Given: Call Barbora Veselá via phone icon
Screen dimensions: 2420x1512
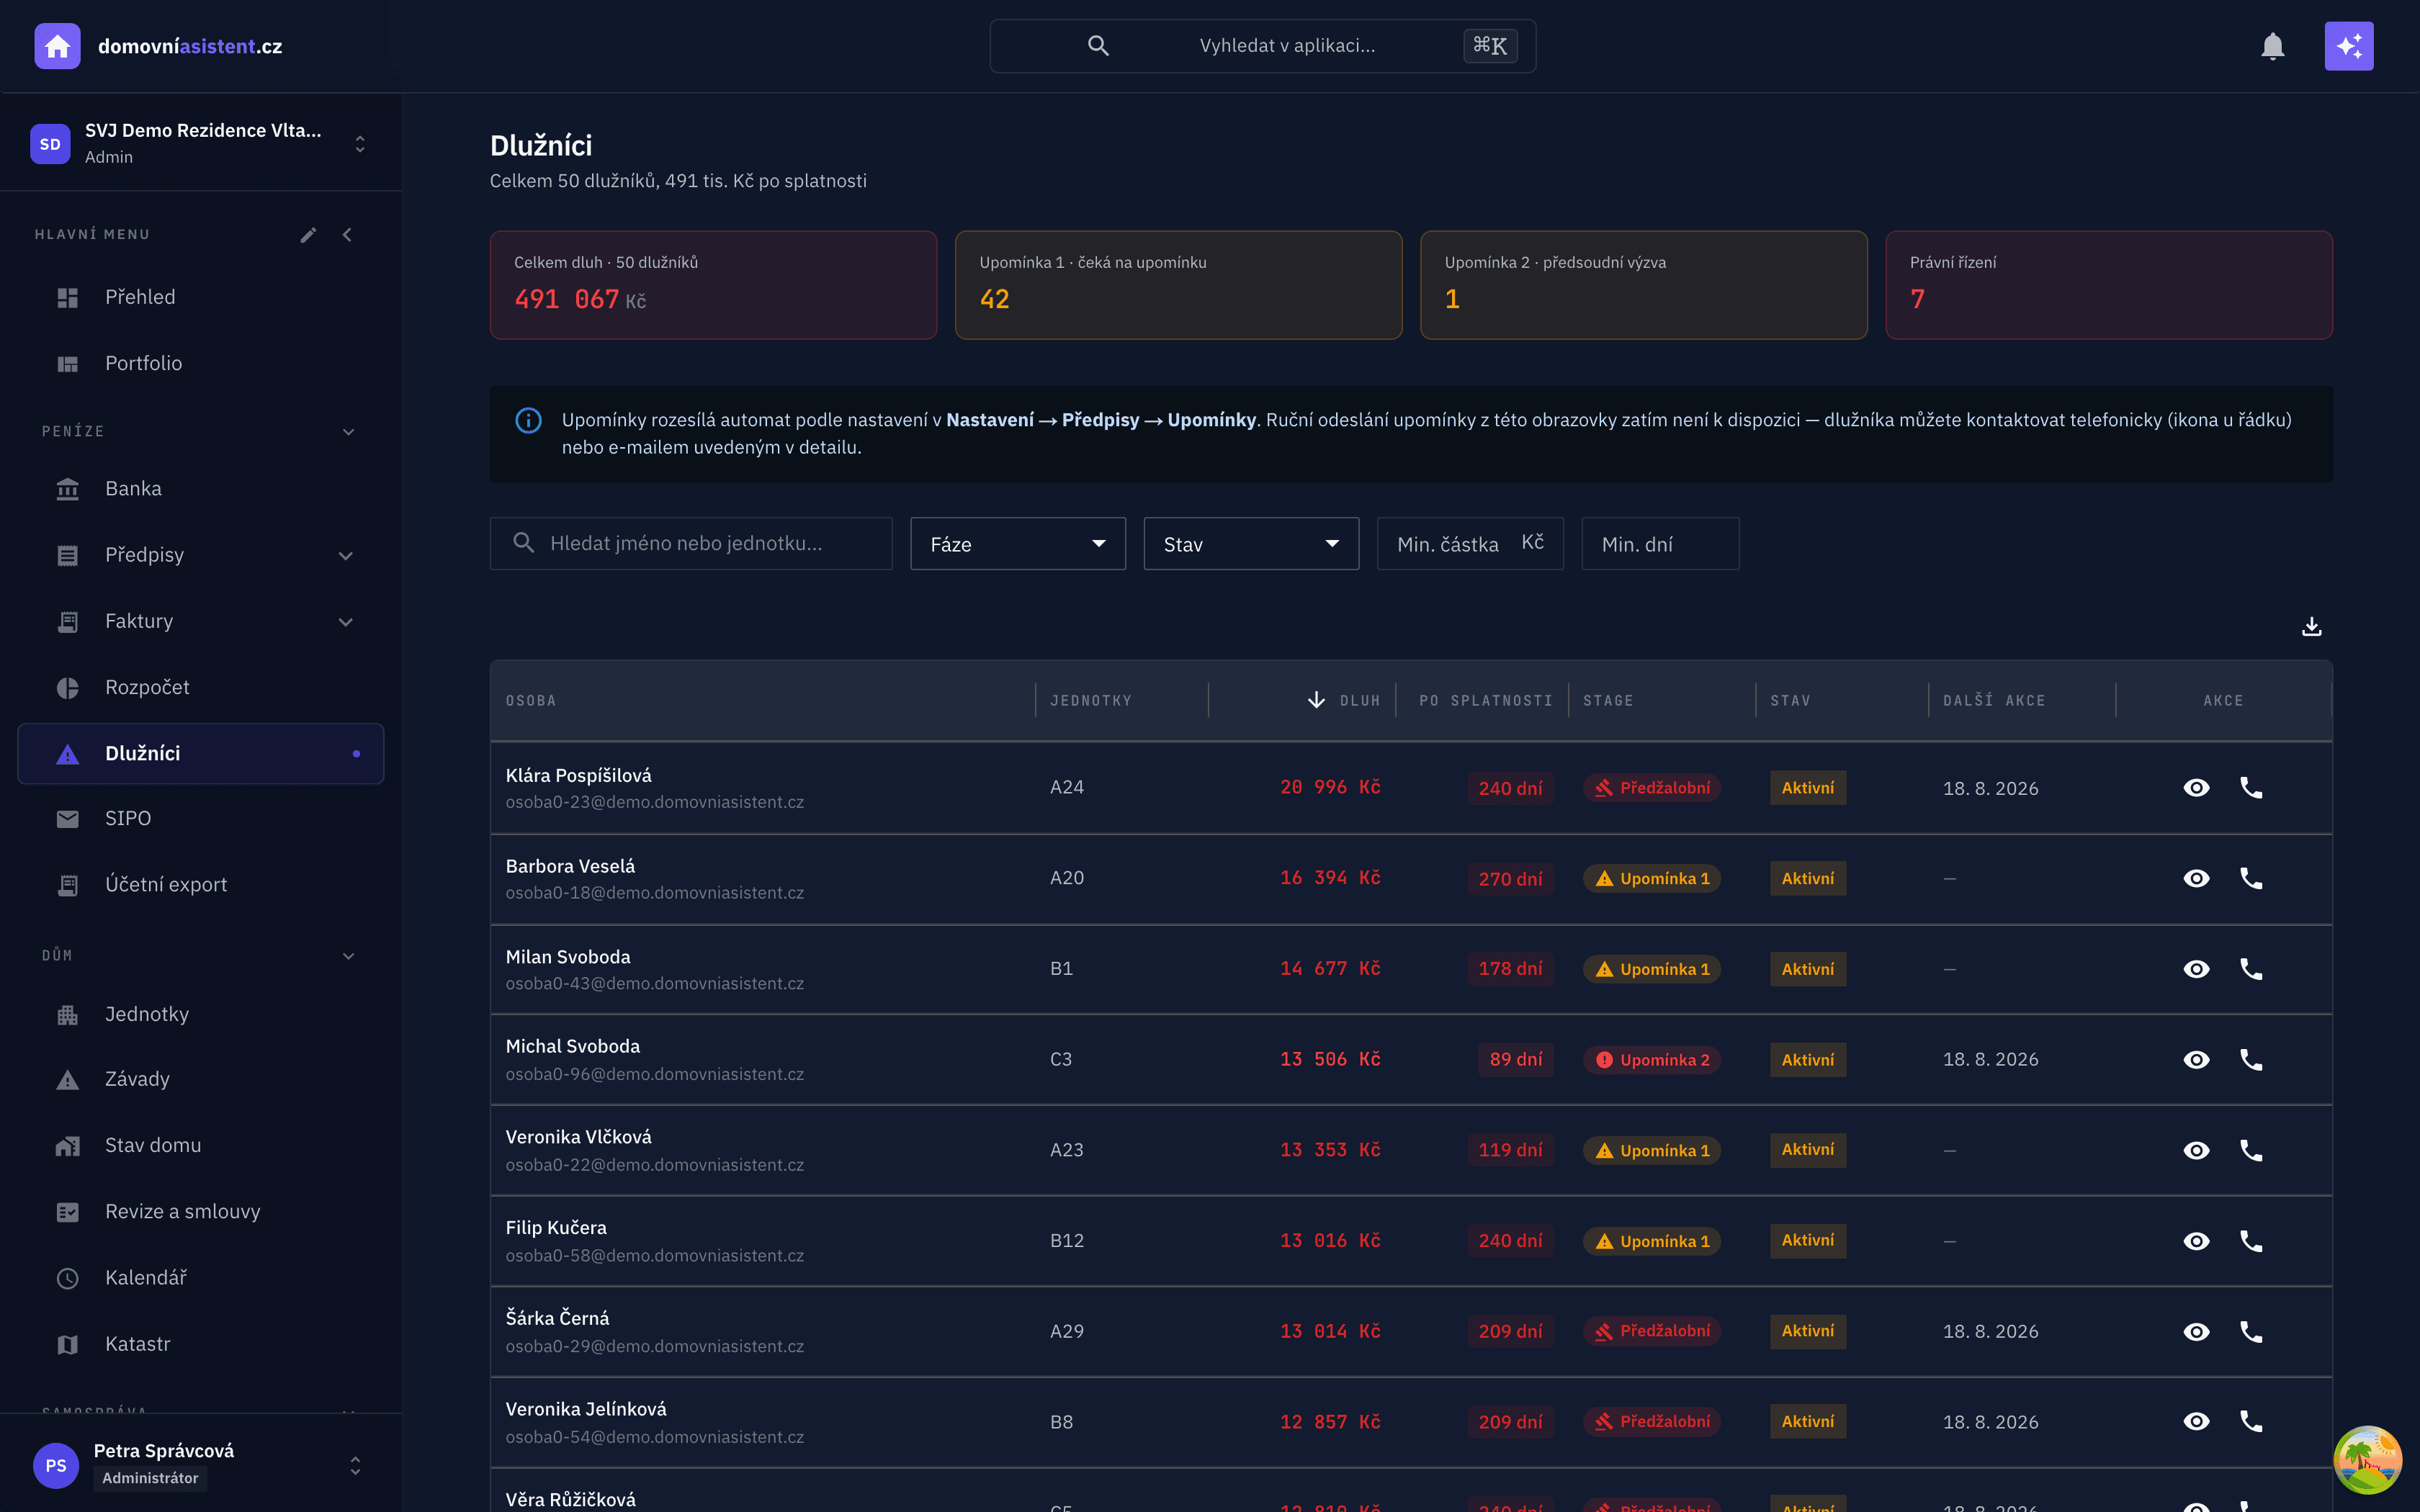Looking at the screenshot, I should (2251, 878).
